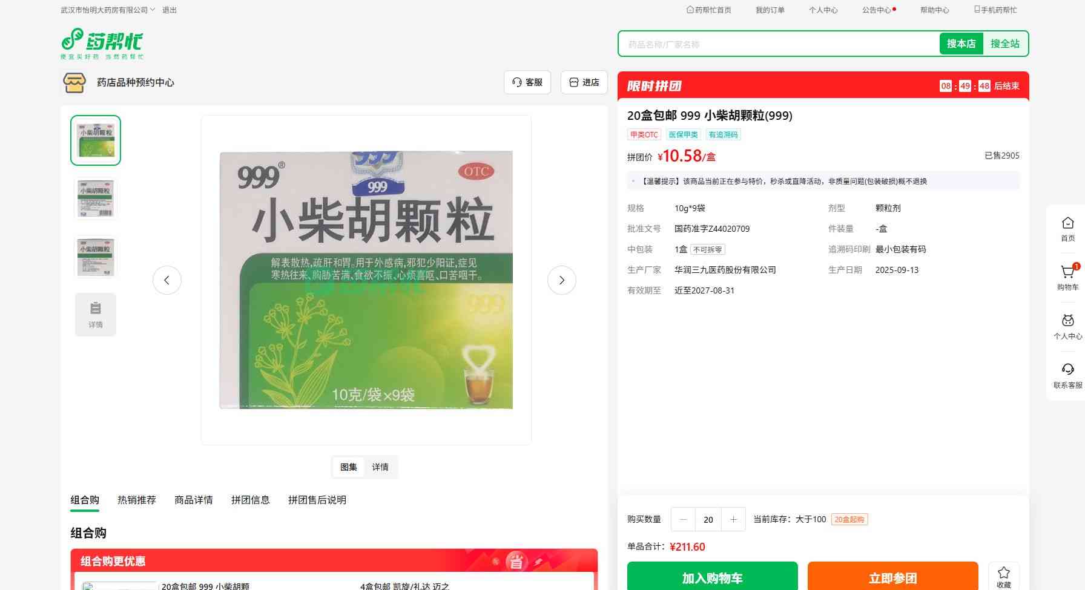Viewport: 1085px width, 590px height.
Task: Add product to favorites with 收藏 star
Action: point(1003,576)
